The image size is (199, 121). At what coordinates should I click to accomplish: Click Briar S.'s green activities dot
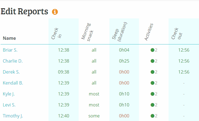pyautogui.click(x=152, y=50)
